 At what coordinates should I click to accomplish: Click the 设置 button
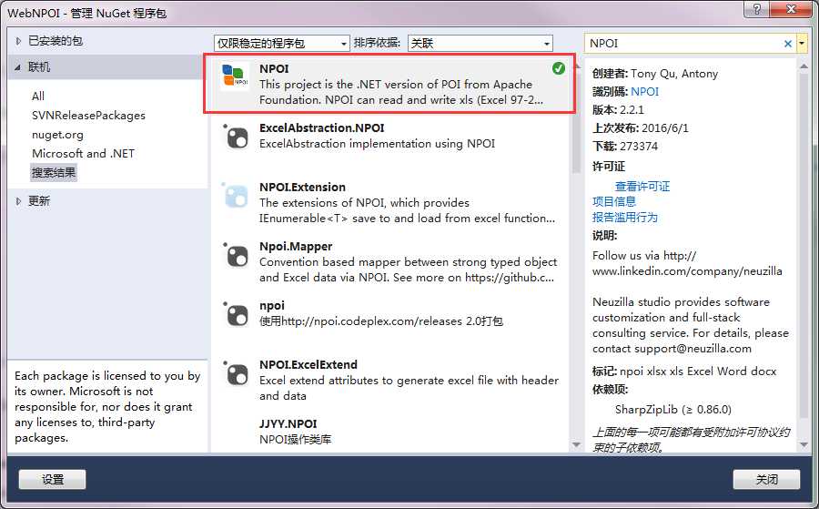pos(52,479)
